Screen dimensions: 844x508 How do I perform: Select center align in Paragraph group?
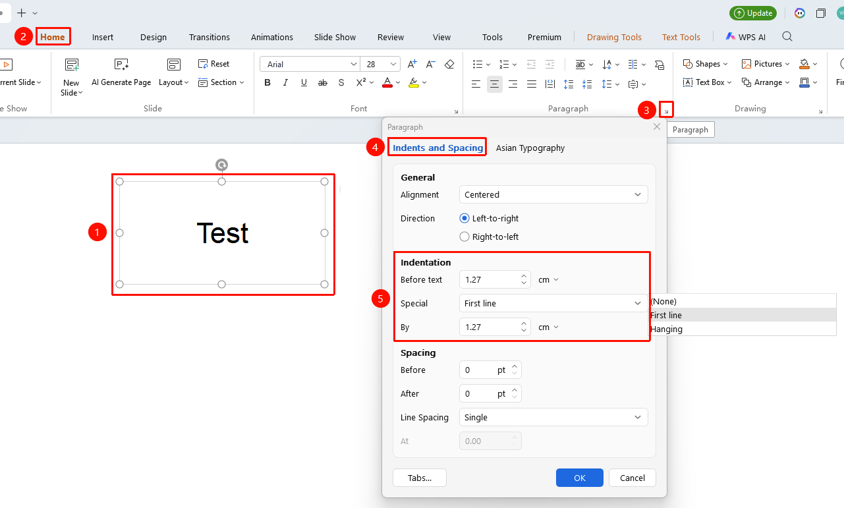pyautogui.click(x=494, y=84)
